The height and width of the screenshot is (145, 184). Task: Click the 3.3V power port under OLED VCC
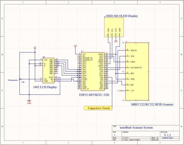(116, 42)
